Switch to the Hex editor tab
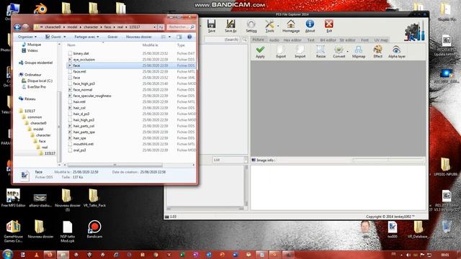The width and height of the screenshot is (461, 259). [x=292, y=40]
